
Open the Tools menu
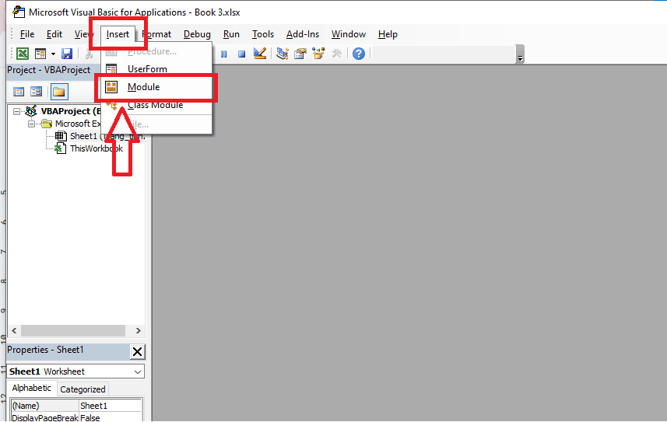(263, 34)
